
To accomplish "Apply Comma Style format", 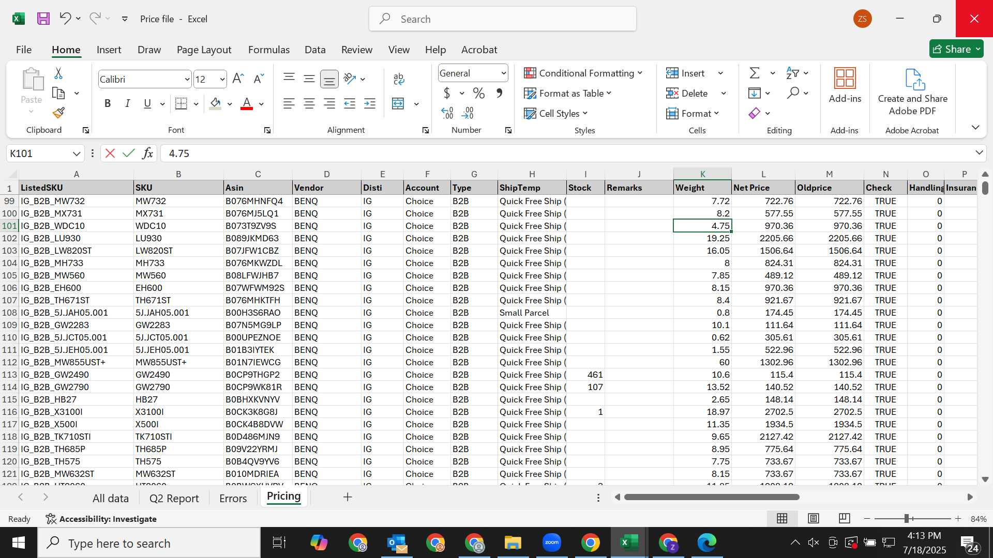I will pos(499,94).
